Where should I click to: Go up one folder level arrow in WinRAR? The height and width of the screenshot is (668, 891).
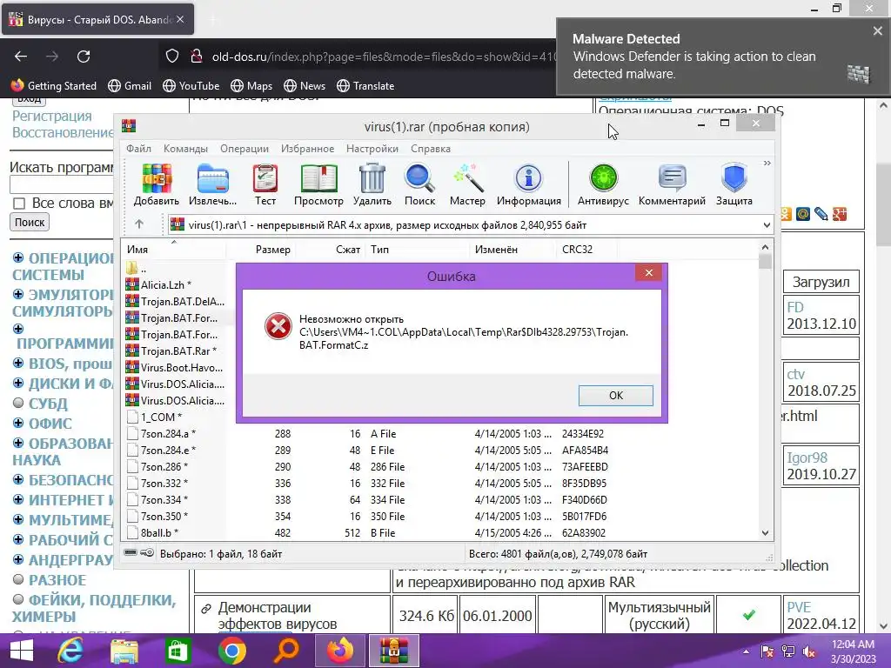139,224
